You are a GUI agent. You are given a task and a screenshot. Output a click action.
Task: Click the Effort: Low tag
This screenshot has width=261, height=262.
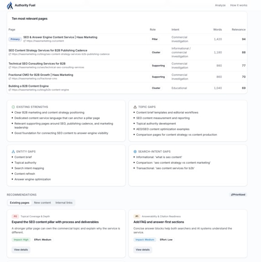coord(166,240)
